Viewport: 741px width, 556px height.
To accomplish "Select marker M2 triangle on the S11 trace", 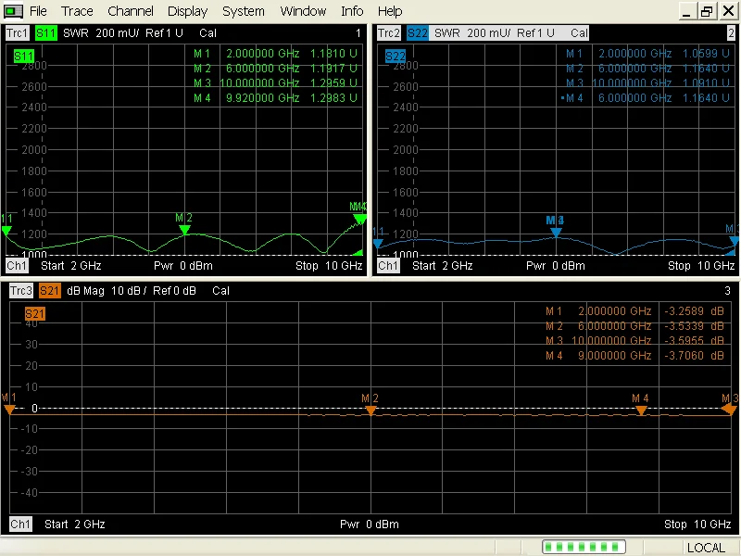I will coord(184,230).
